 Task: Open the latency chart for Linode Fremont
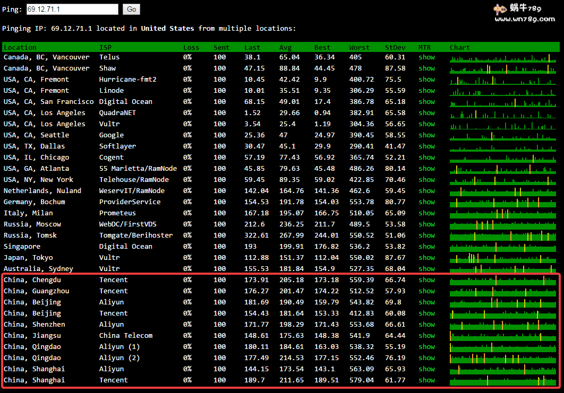(502, 90)
